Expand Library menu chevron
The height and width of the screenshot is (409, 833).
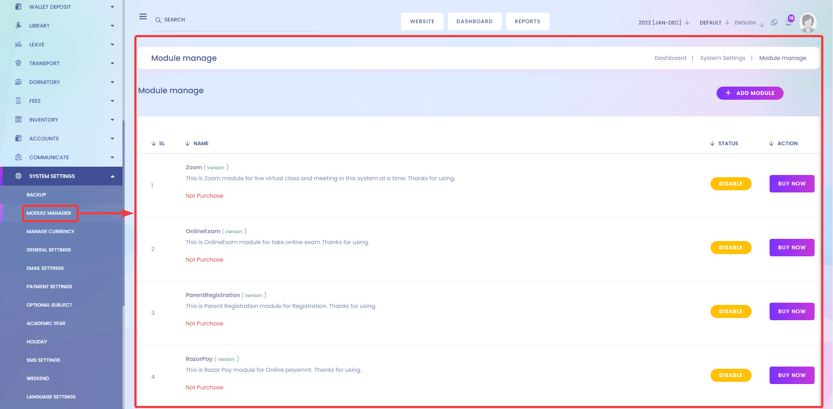tap(112, 26)
